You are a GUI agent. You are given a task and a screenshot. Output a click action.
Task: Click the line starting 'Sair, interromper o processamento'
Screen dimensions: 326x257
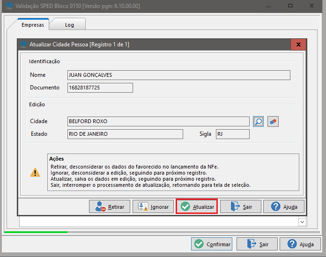[x=150, y=185]
